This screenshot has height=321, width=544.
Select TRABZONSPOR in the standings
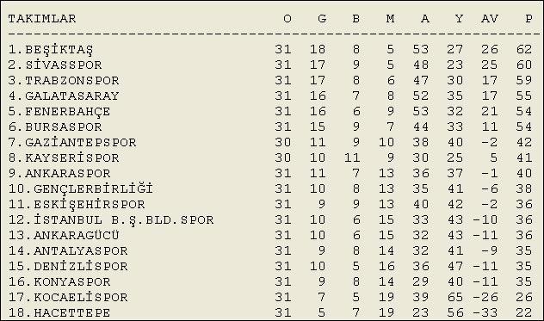pyautogui.click(x=72, y=81)
